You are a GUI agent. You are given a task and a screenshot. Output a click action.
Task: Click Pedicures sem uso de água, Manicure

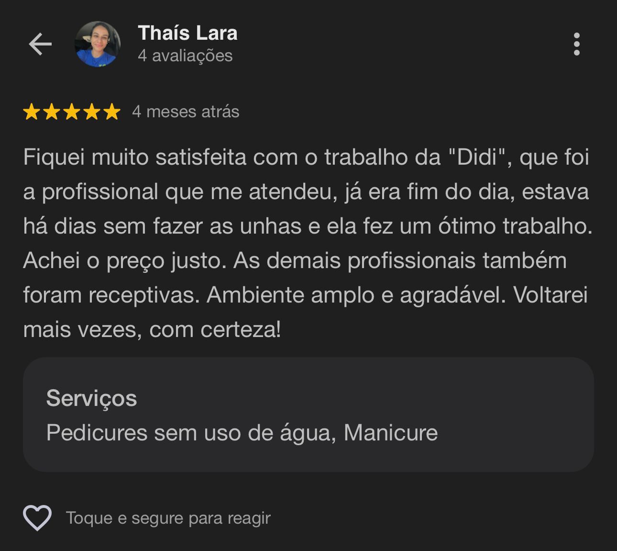[x=242, y=433]
